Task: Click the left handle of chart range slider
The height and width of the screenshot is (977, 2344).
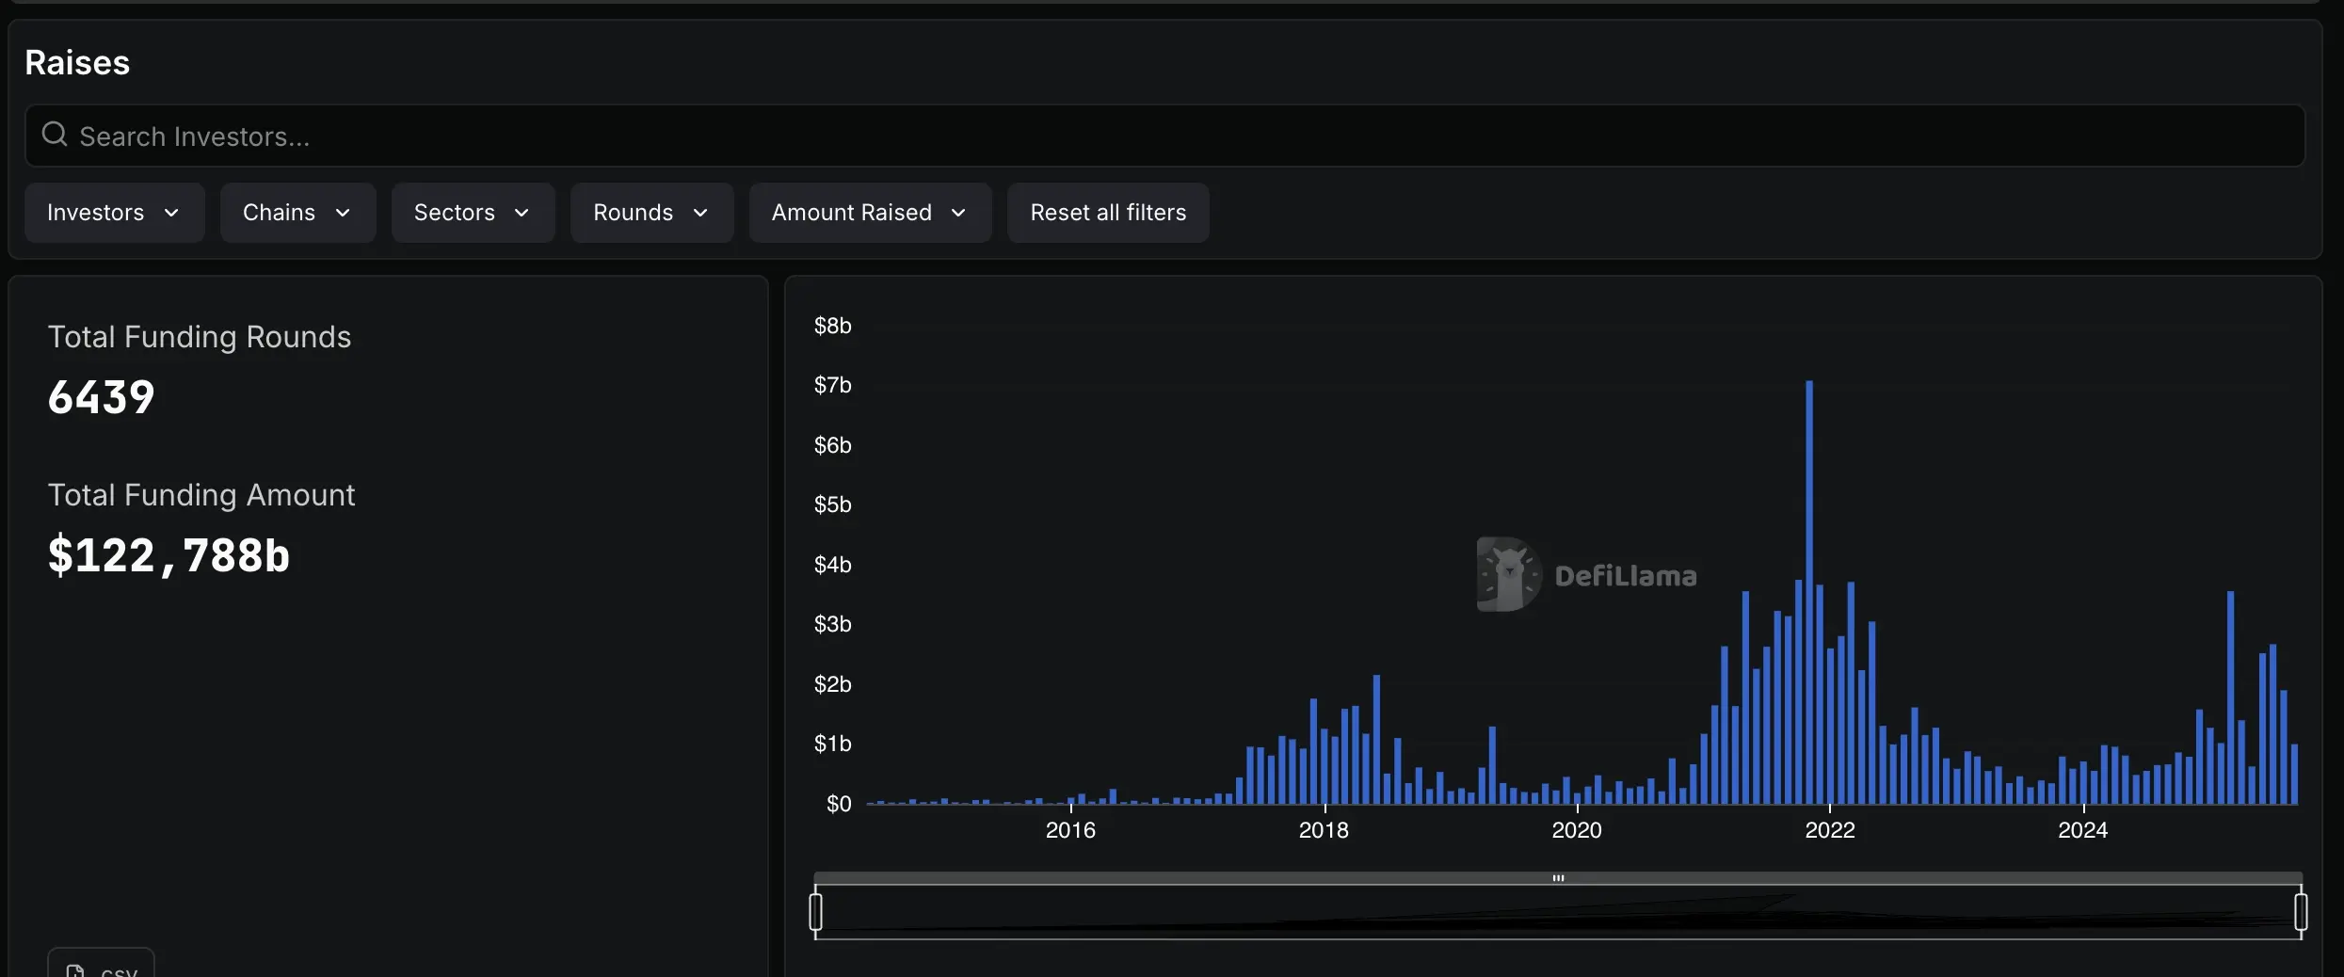Action: point(815,912)
